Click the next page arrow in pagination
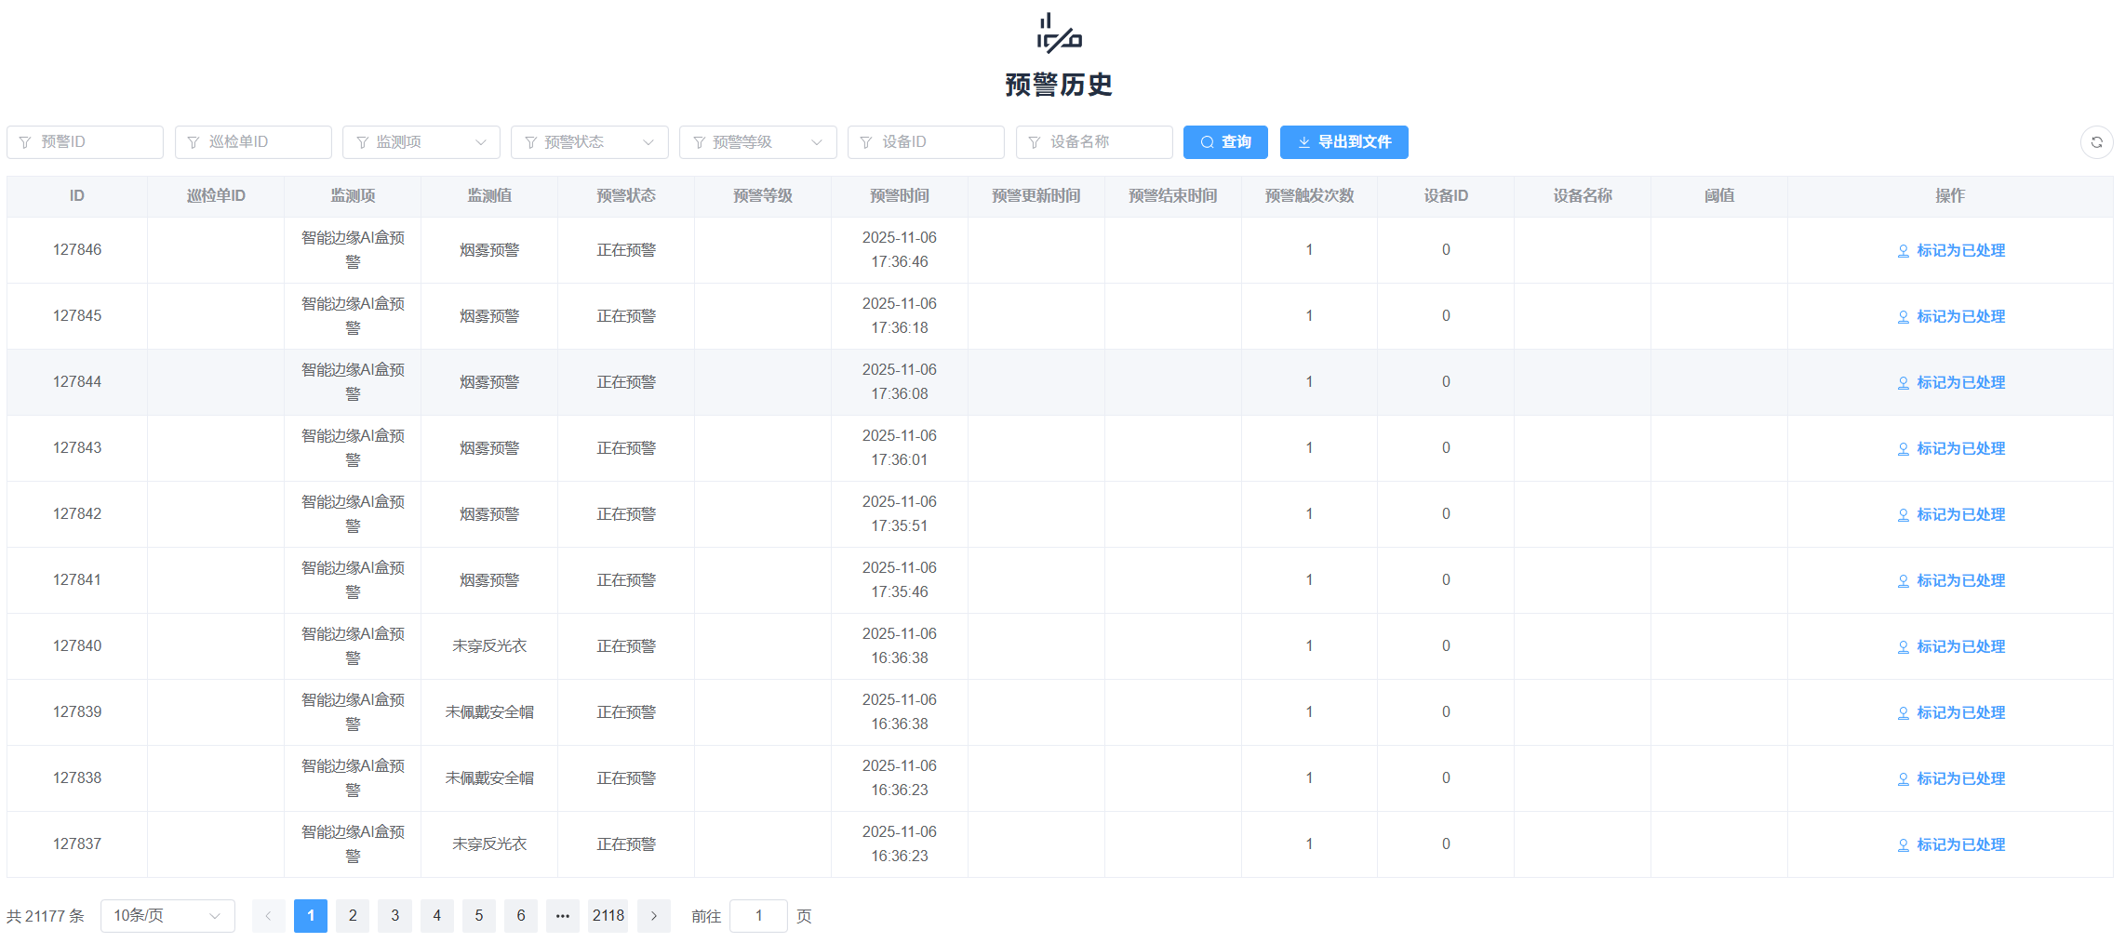 tap(653, 916)
